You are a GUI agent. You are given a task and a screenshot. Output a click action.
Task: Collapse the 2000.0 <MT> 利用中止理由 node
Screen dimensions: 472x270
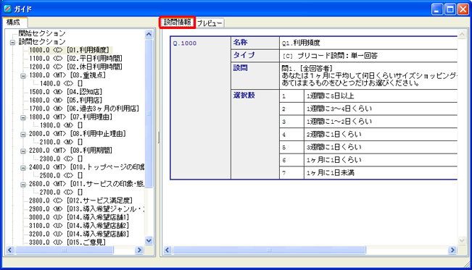click(23, 135)
